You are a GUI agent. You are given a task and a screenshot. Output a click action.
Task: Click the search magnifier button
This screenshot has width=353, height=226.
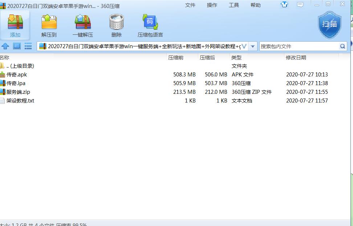342,46
